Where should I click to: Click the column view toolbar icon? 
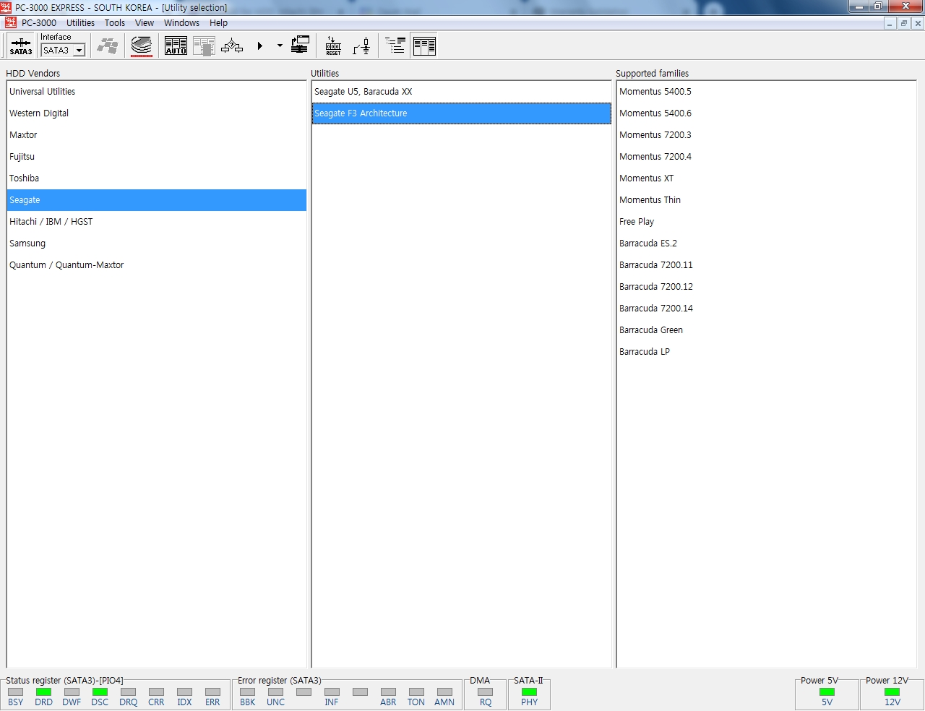424,46
